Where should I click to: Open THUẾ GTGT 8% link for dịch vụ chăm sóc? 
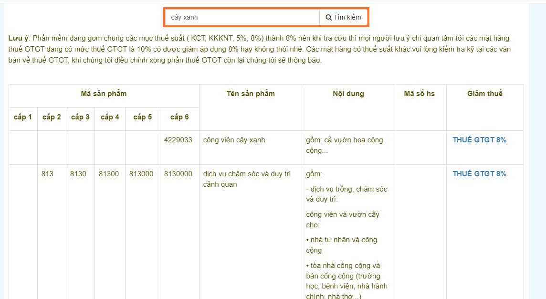(x=479, y=174)
